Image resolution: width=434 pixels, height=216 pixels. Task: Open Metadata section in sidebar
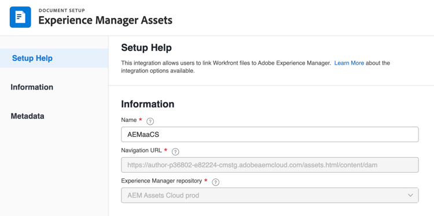coord(27,116)
